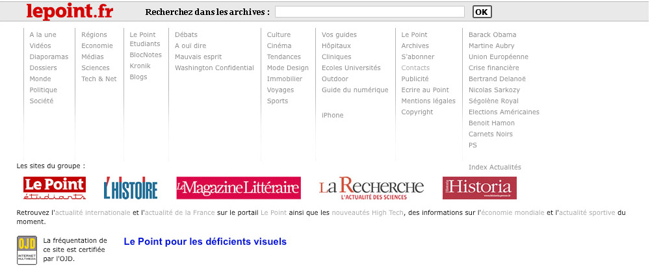Open the Sciences section
Viewport: 650px width, 276px height.
(96, 68)
